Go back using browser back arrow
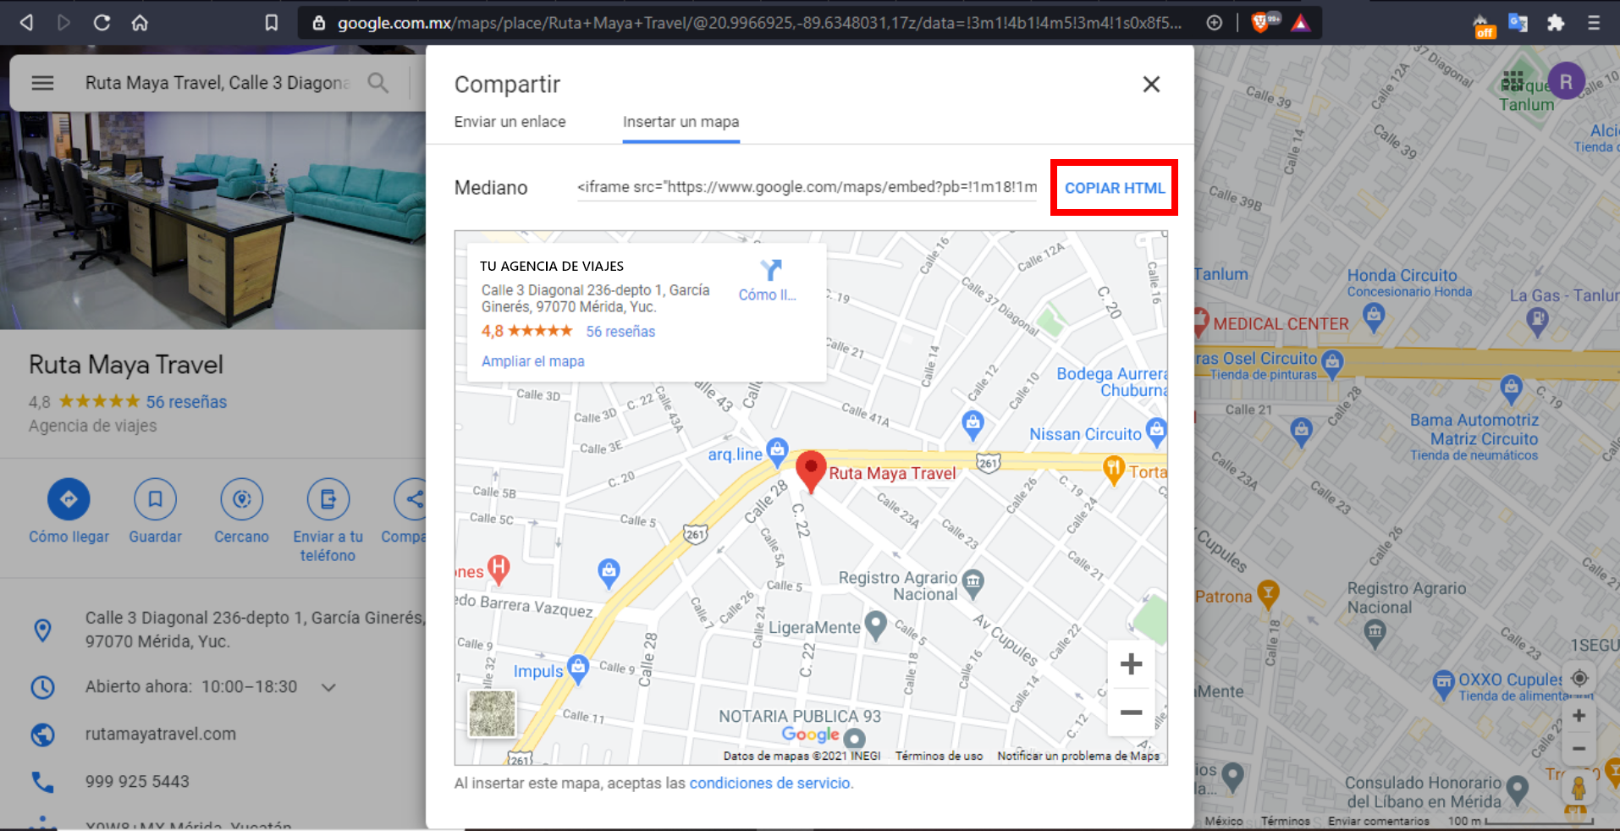 pos(26,23)
